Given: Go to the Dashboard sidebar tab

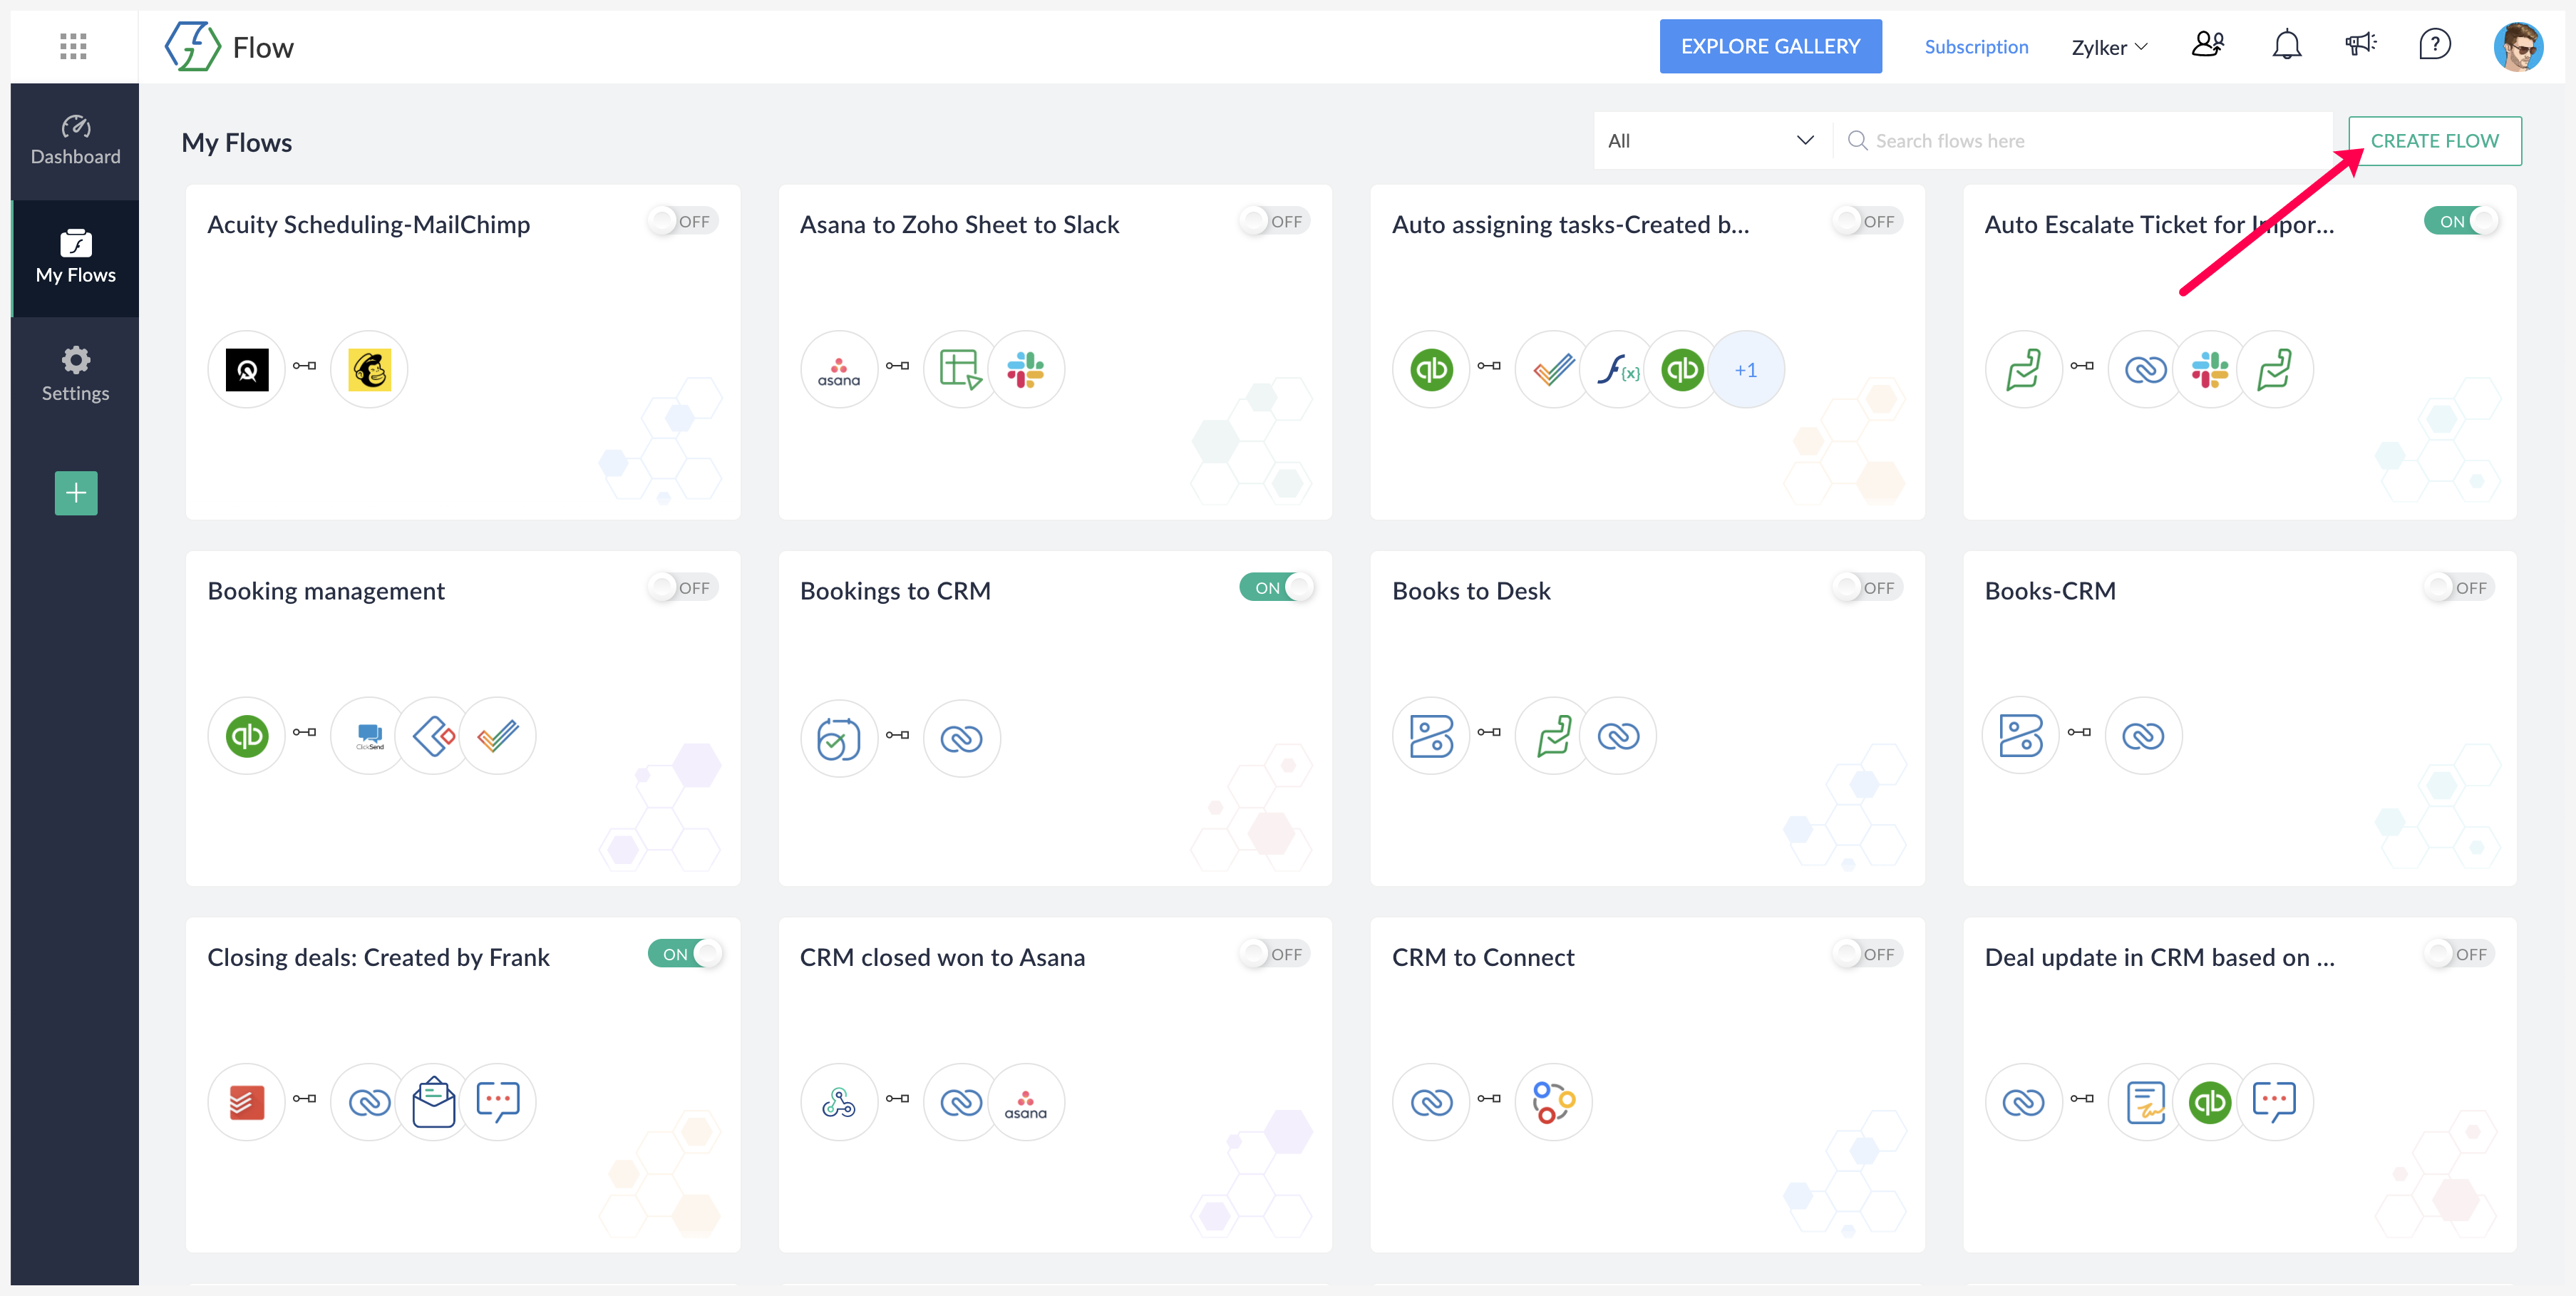Looking at the screenshot, I should 76,141.
